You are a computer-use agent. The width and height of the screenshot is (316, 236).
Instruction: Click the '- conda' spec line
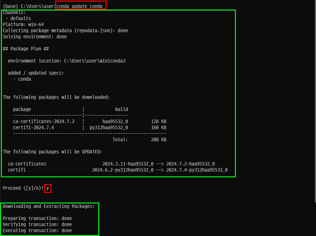click(22, 79)
